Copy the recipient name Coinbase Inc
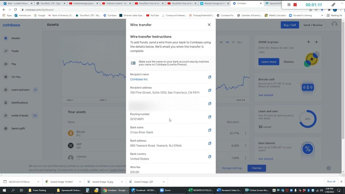 click(x=209, y=77)
